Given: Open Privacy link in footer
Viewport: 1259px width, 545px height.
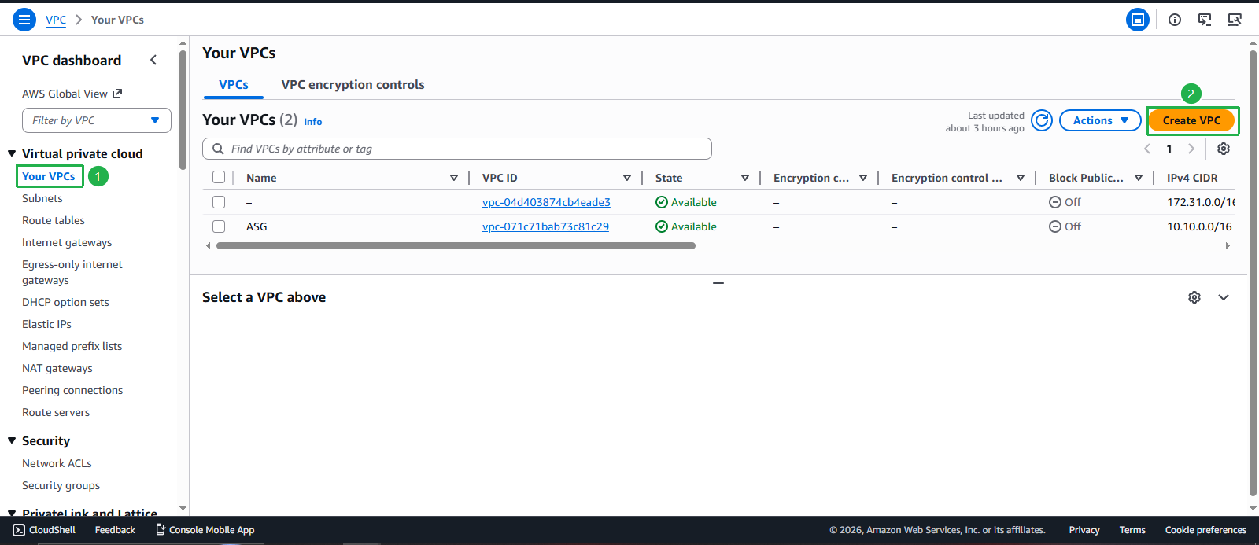Looking at the screenshot, I should pos(1084,530).
